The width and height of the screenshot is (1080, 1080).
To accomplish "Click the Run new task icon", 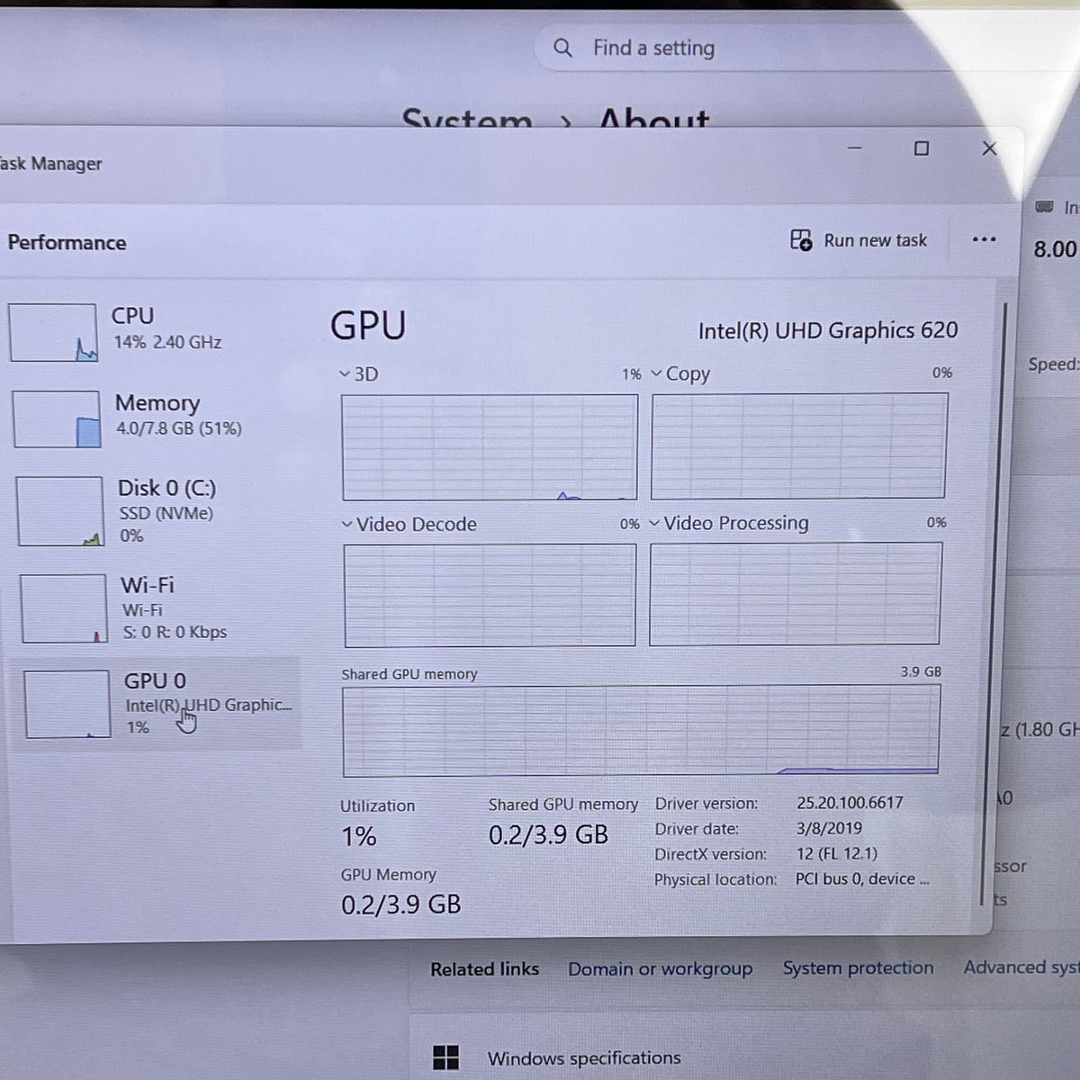I will pos(800,240).
